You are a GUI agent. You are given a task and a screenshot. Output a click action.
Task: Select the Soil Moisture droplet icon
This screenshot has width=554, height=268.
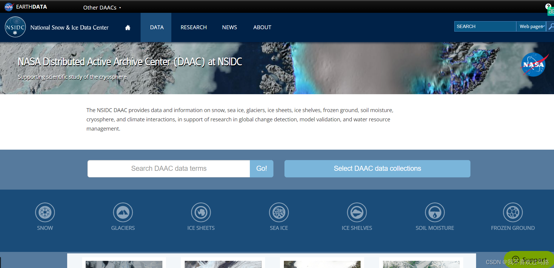coord(435,212)
